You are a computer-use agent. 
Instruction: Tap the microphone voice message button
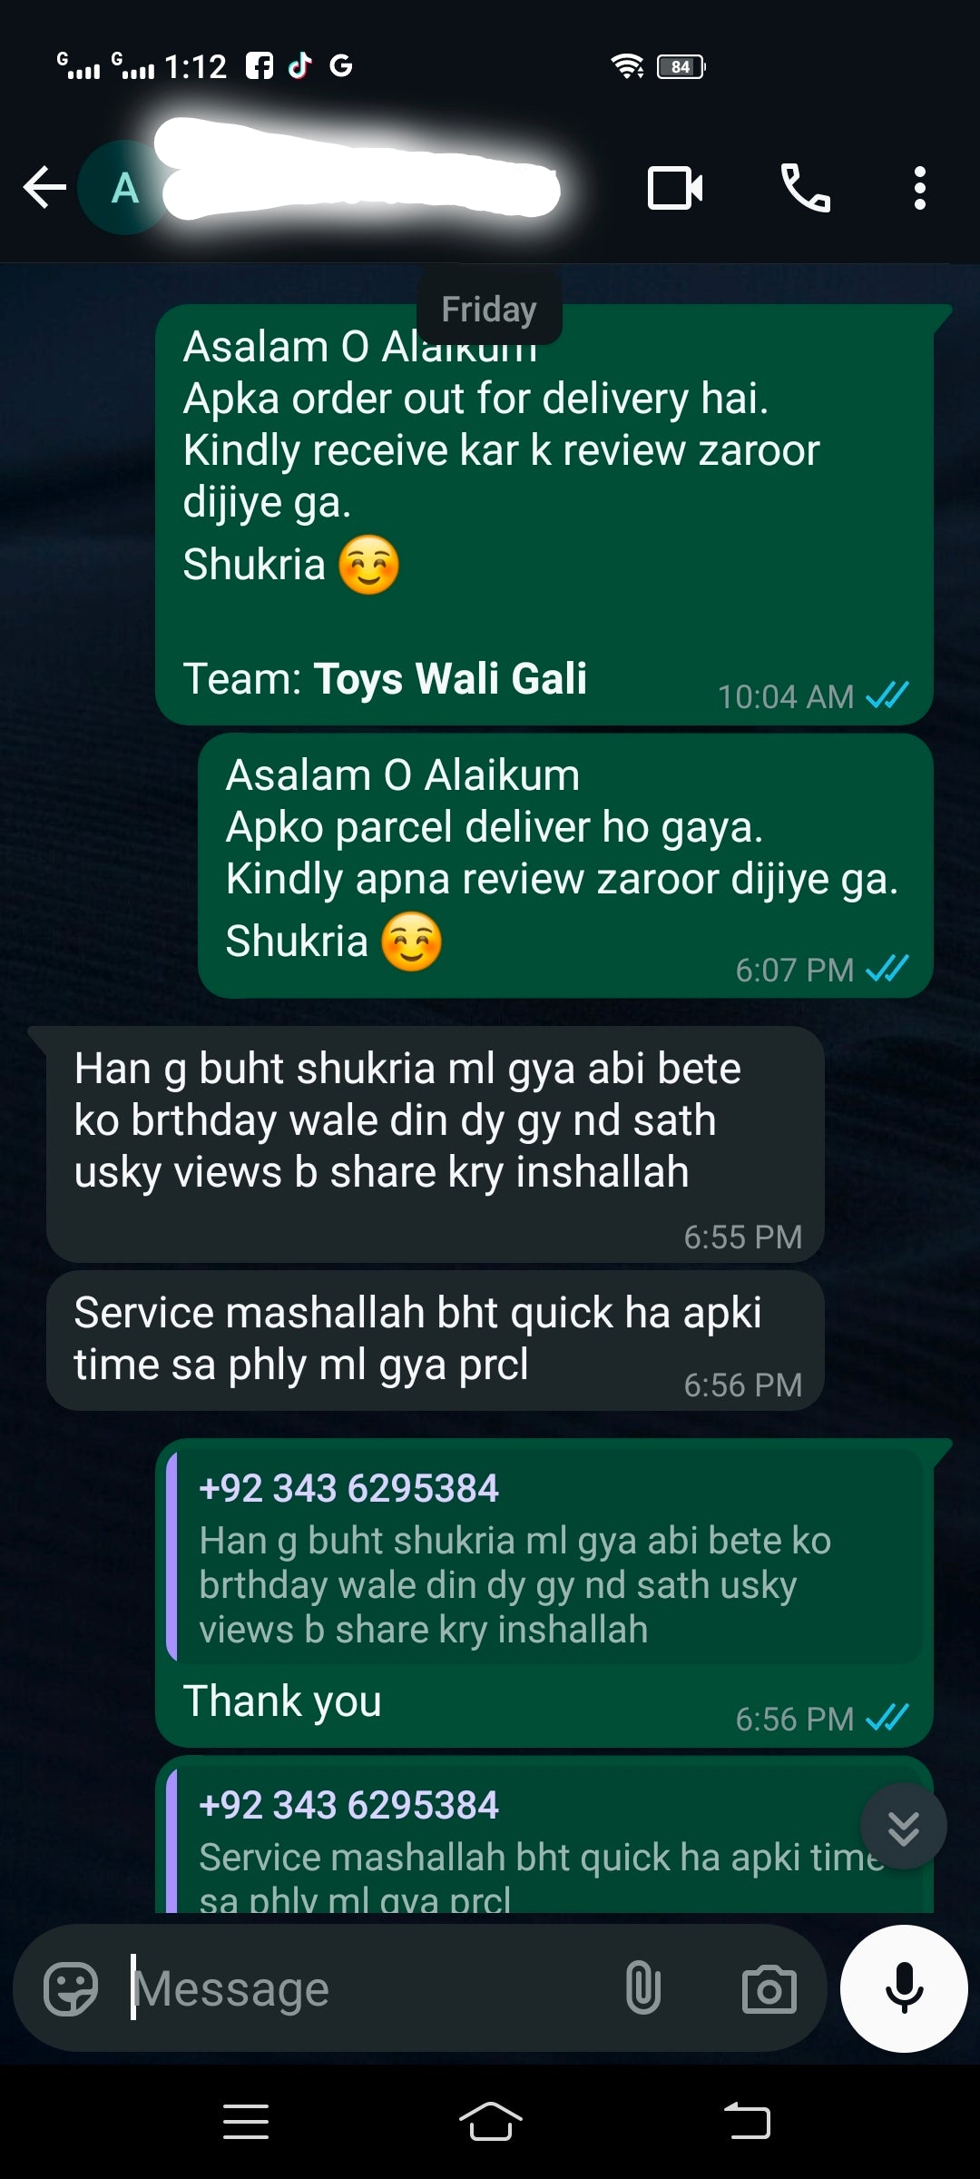904,1988
